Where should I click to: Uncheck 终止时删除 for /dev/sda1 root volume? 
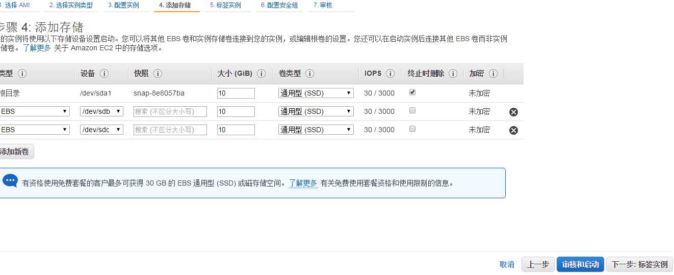(x=412, y=92)
